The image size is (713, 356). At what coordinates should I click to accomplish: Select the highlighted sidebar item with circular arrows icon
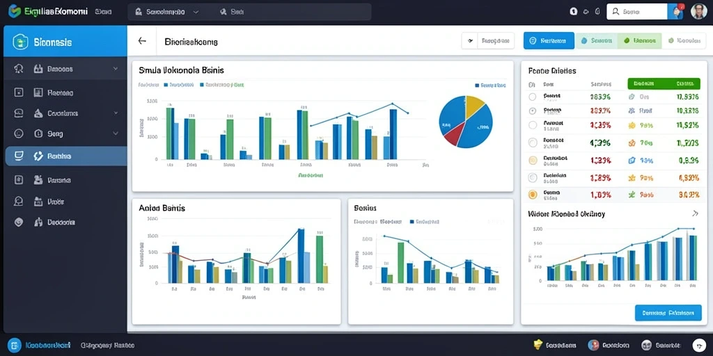point(66,156)
